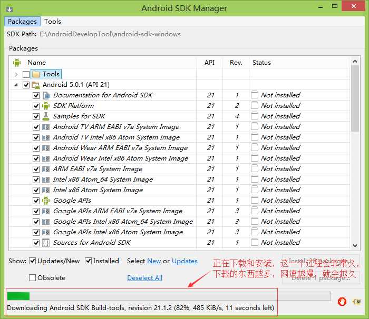Screen dimensions: 369x319
Task: Uncheck ARM EABI v7a System Image checkbox
Action: (x=36, y=170)
